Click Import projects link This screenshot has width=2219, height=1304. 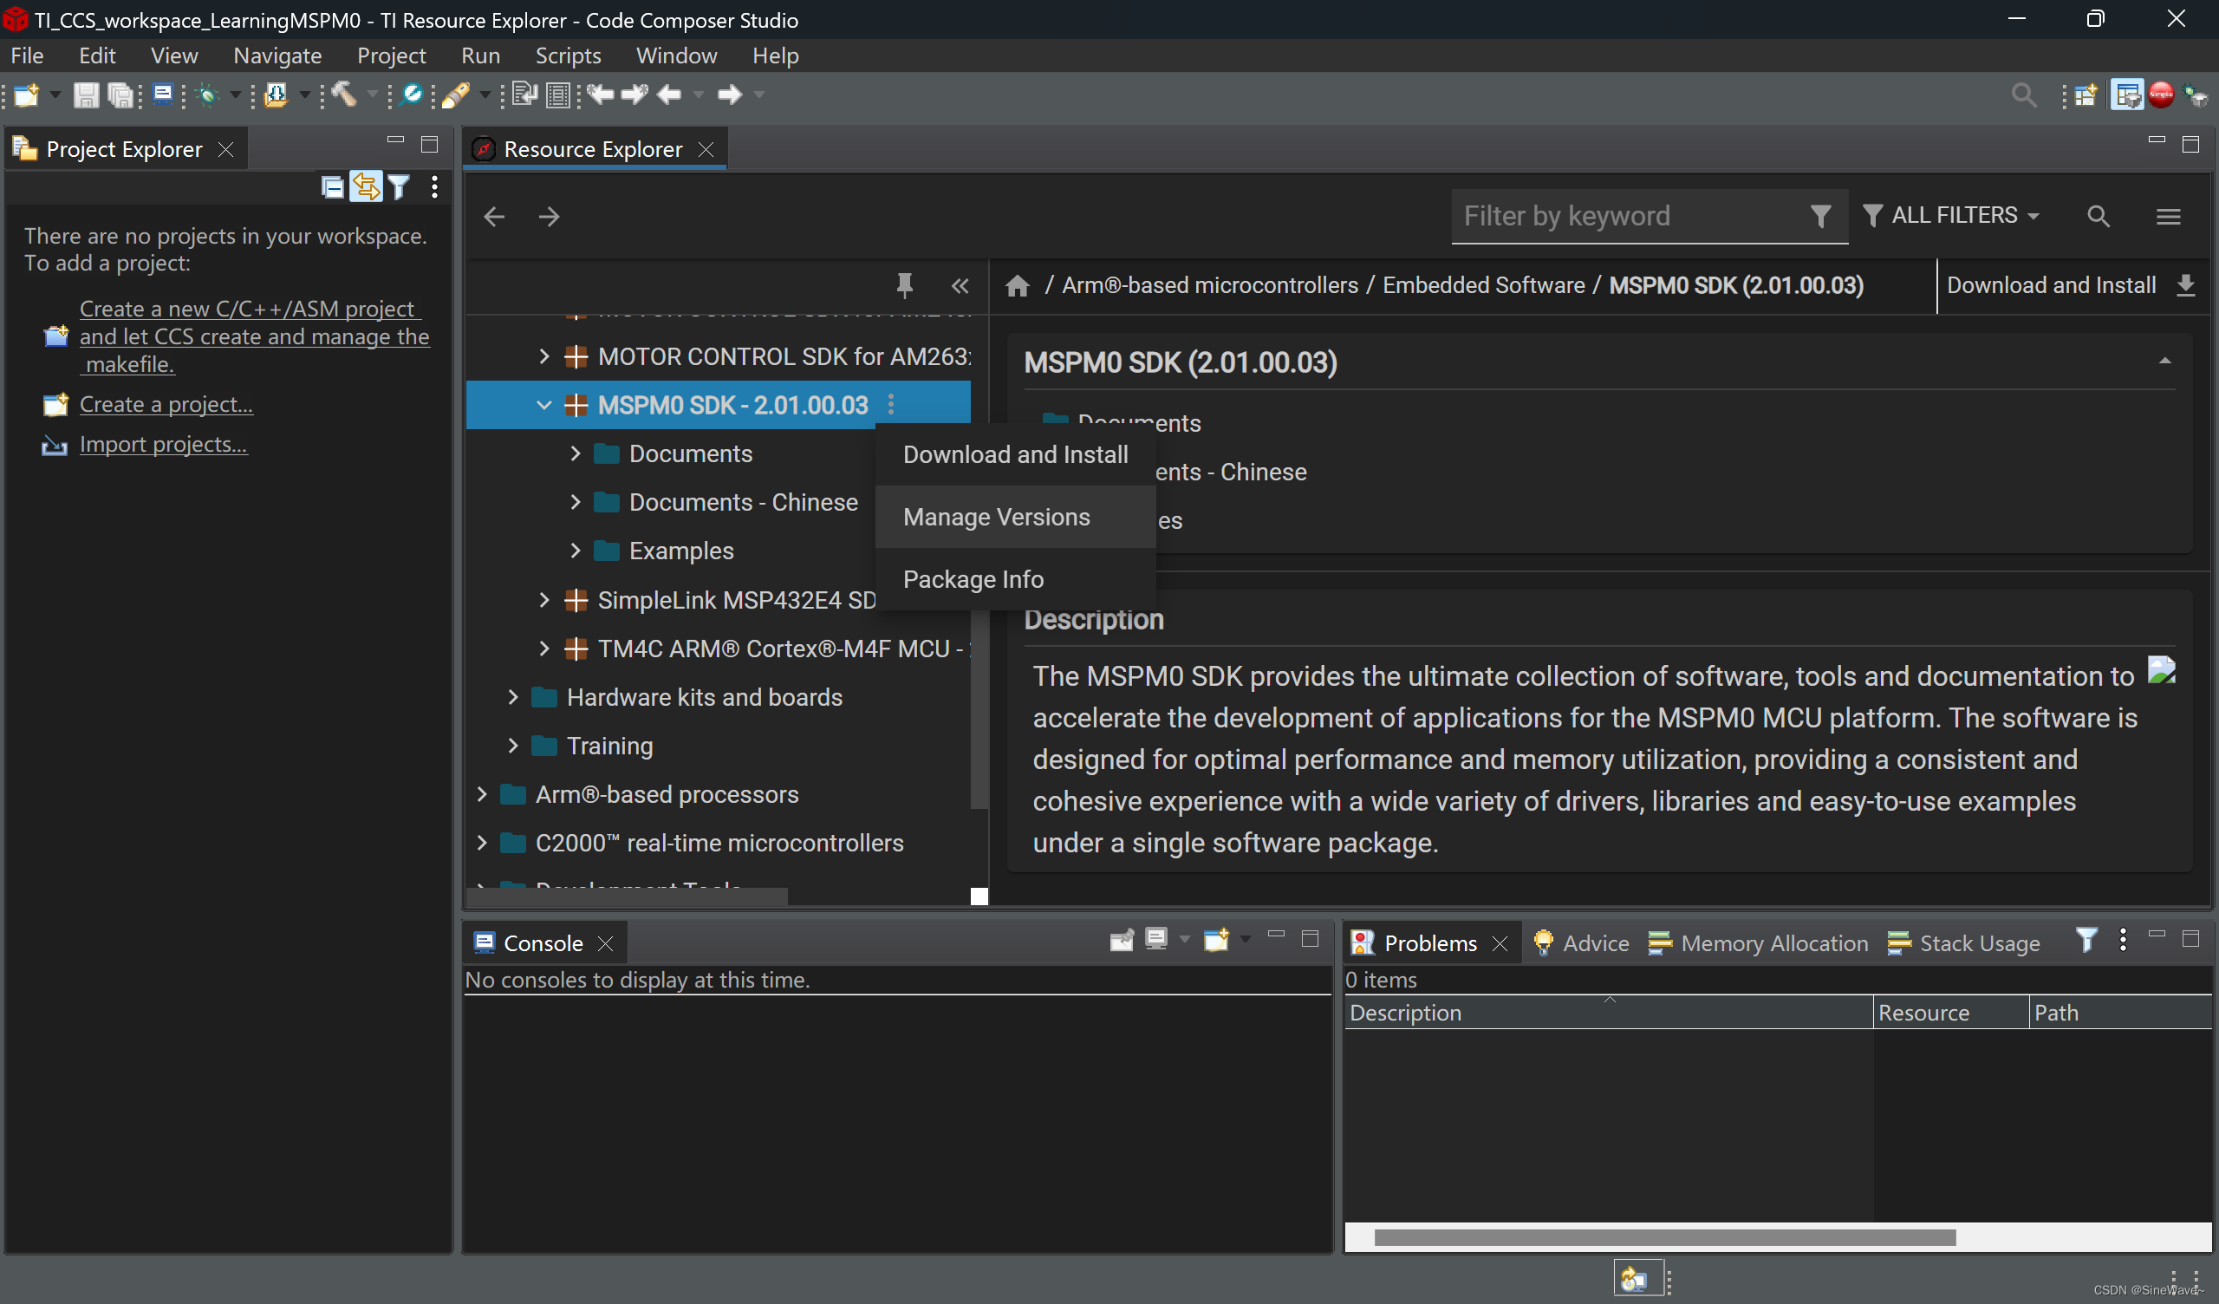click(163, 444)
